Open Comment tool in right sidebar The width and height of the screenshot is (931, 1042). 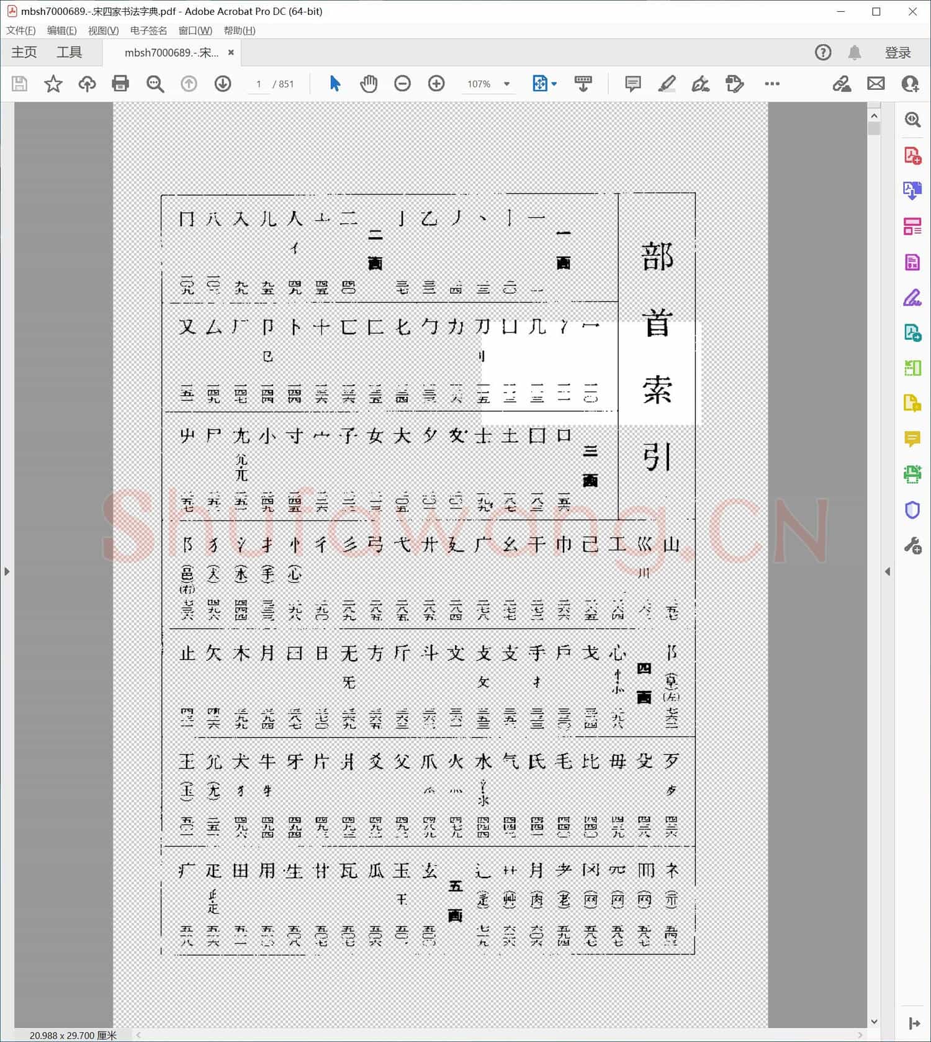tap(912, 439)
